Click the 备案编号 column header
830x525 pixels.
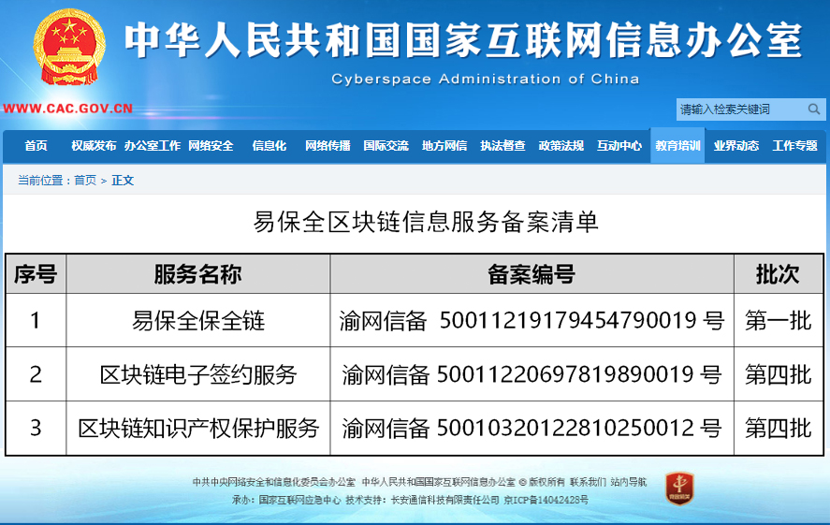pos(531,274)
